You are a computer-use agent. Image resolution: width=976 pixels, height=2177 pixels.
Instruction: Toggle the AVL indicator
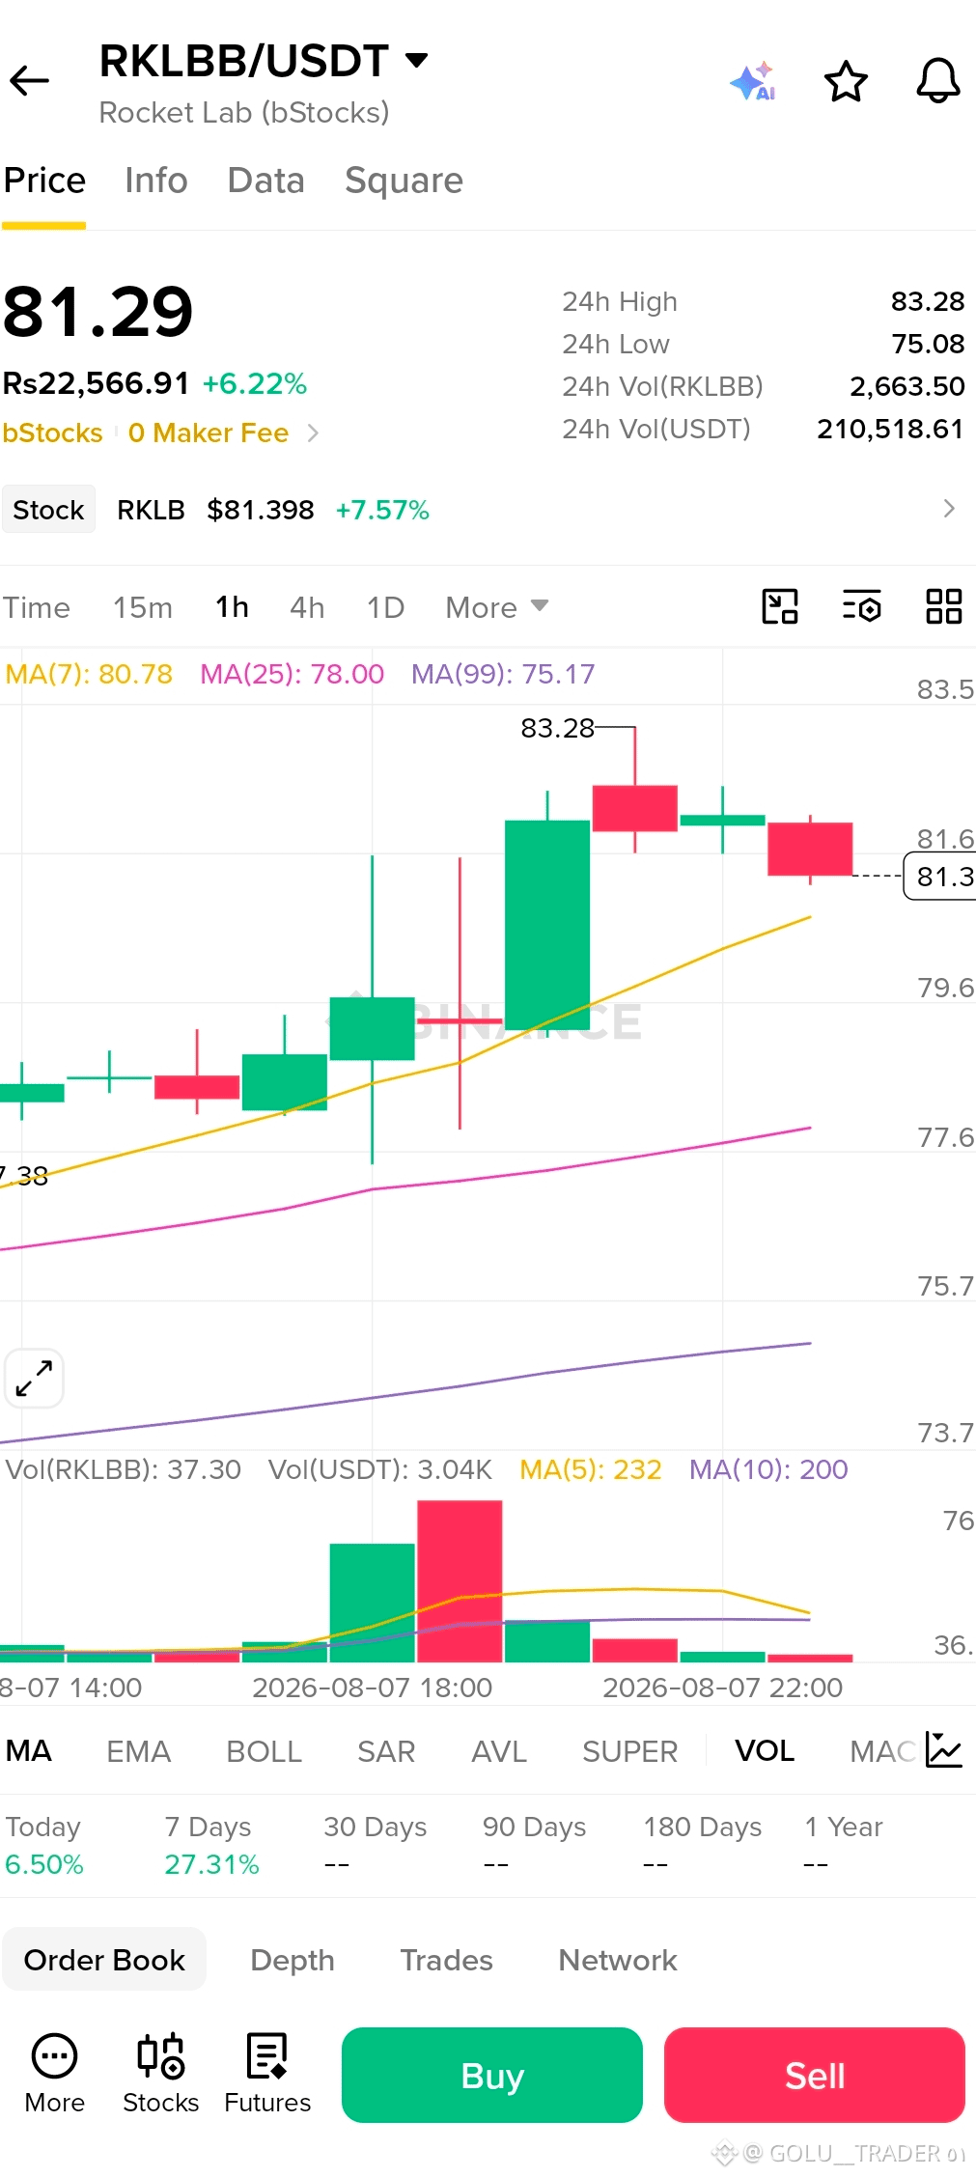click(499, 1750)
